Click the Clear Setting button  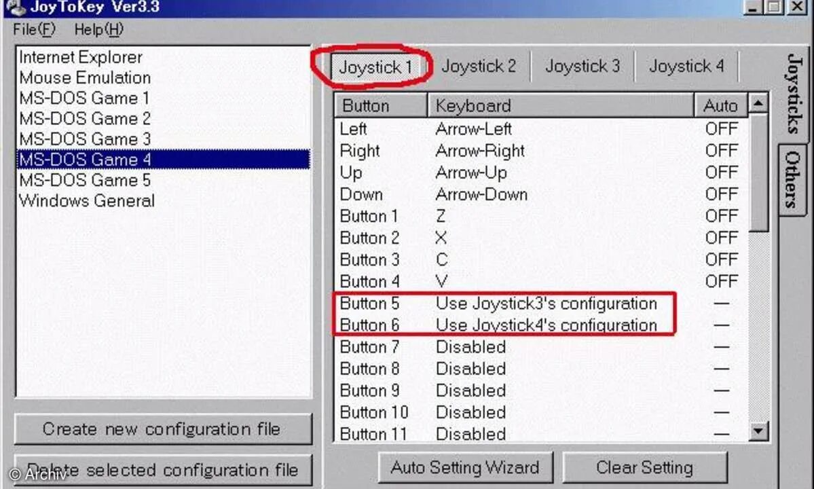[x=644, y=467]
